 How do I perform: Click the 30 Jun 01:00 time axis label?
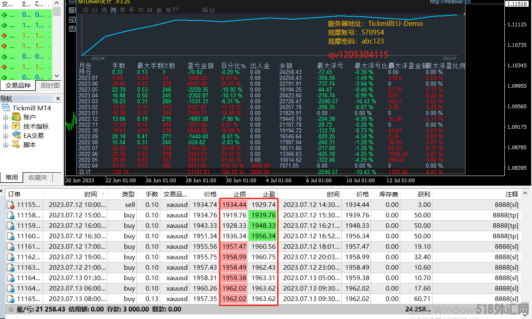241,181
